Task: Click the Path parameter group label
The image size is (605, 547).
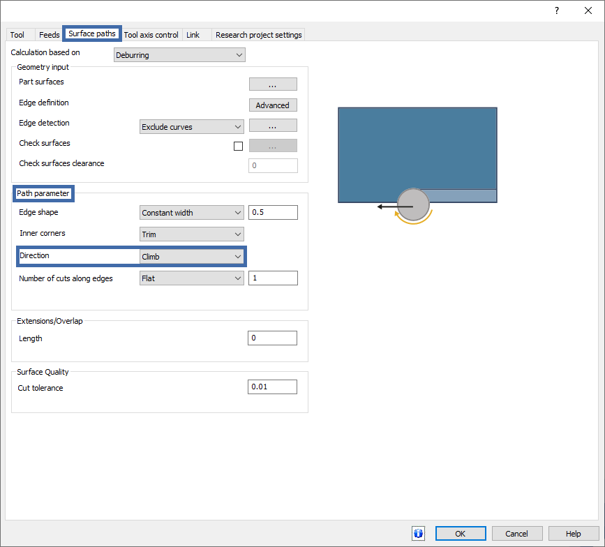Action: pyautogui.click(x=43, y=193)
